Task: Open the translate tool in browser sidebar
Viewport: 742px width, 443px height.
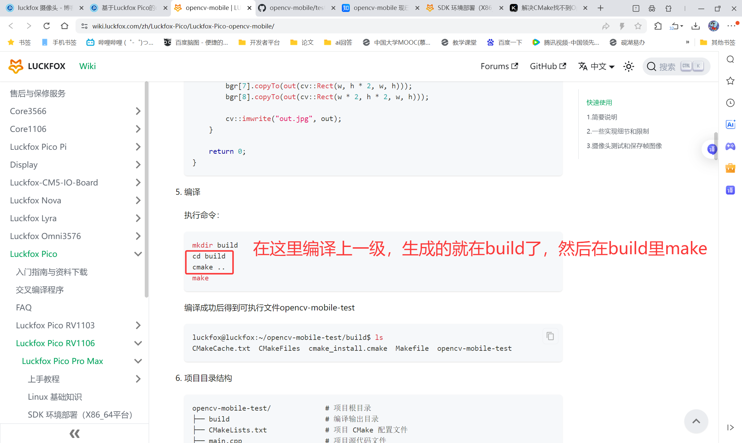Action: 731,190
